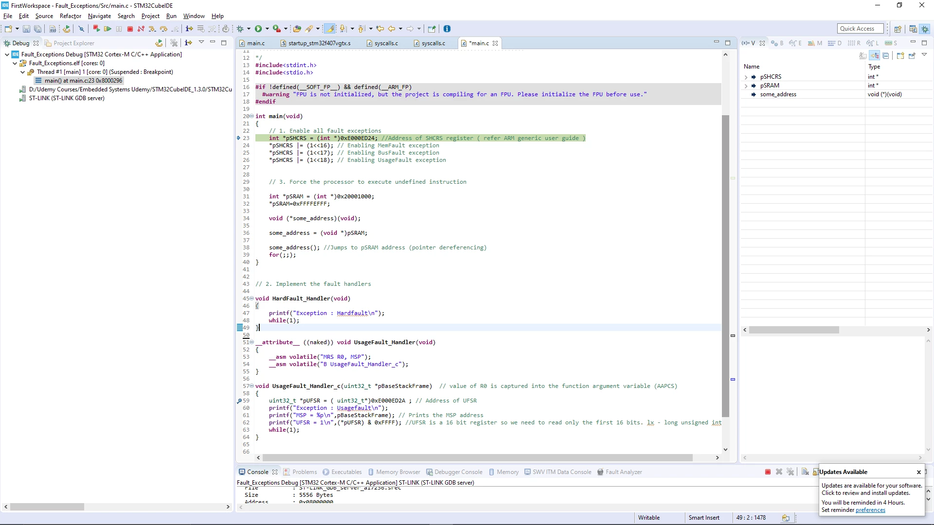
Task: Click the Step Over icon
Action: point(163,29)
